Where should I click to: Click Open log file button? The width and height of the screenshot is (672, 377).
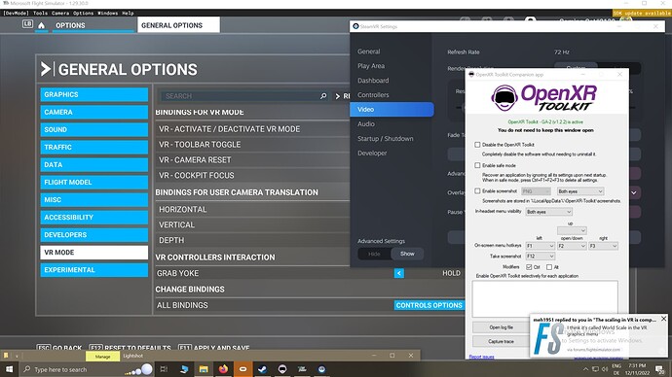point(501,327)
